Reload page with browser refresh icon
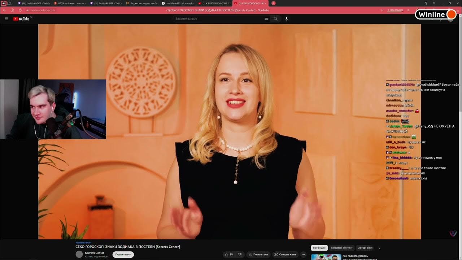This screenshot has width=462, height=260. point(20,10)
